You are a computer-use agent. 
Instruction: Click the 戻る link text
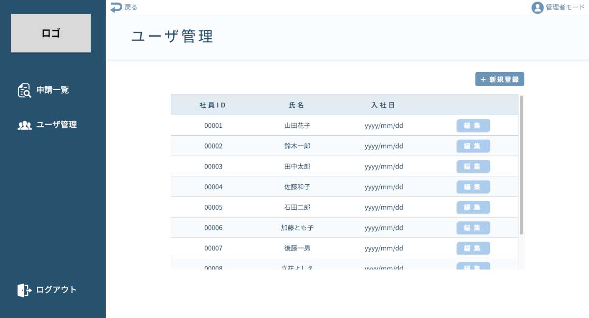[x=131, y=7]
